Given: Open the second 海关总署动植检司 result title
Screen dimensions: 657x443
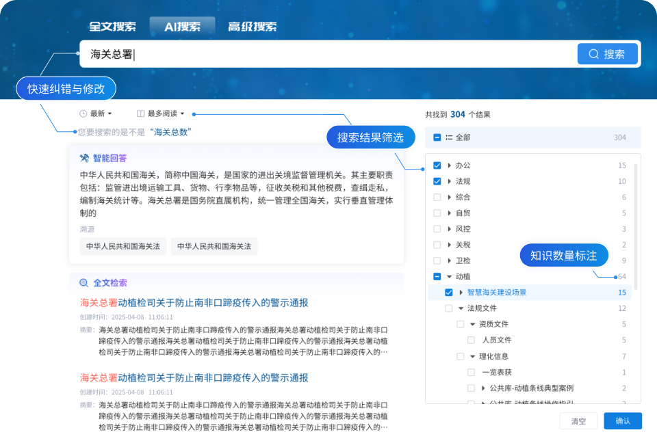Looking at the screenshot, I should coord(194,377).
